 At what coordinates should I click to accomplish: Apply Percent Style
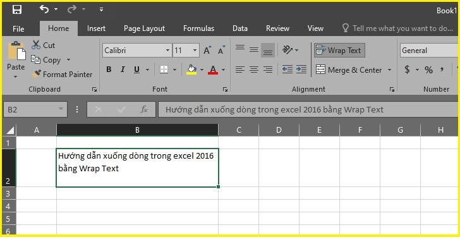pyautogui.click(x=428, y=70)
